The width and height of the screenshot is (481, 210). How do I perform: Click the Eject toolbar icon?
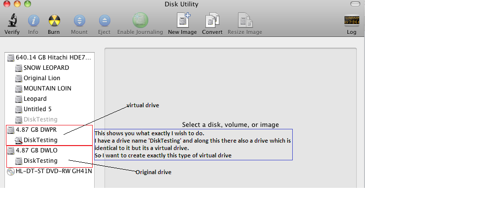[104, 21]
